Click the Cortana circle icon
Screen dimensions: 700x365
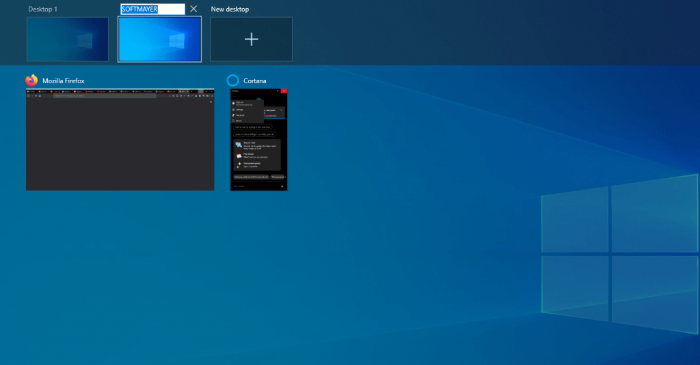[x=232, y=81]
